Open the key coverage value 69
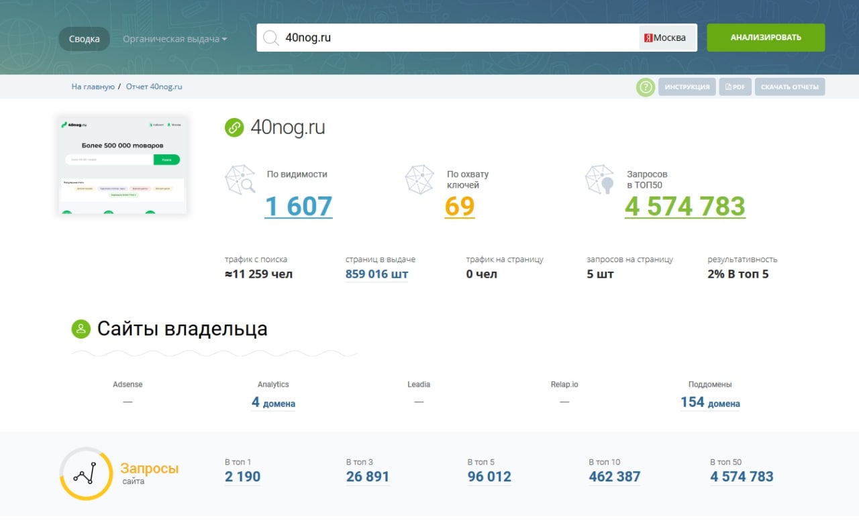This screenshot has height=521, width=859. pyautogui.click(x=460, y=206)
